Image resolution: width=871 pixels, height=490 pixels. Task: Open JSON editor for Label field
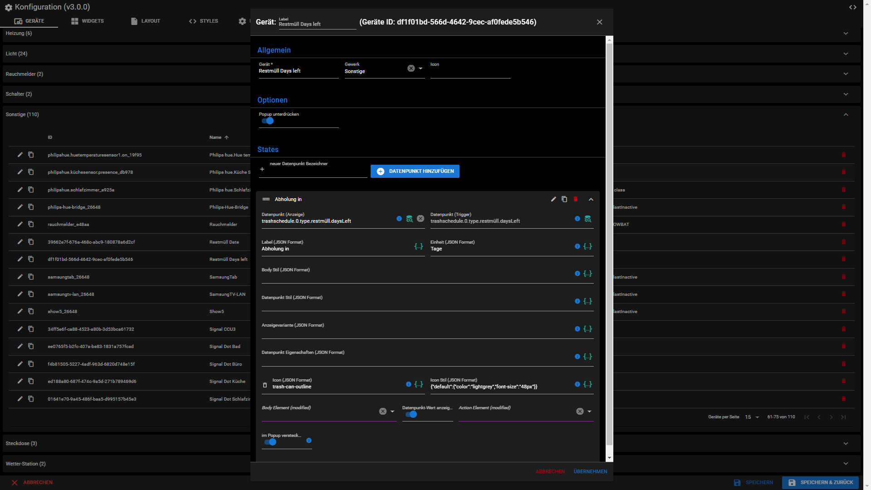tap(419, 246)
